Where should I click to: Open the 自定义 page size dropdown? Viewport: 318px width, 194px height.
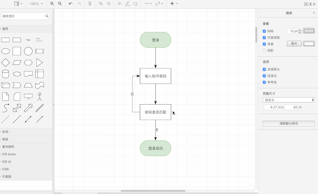(289, 100)
